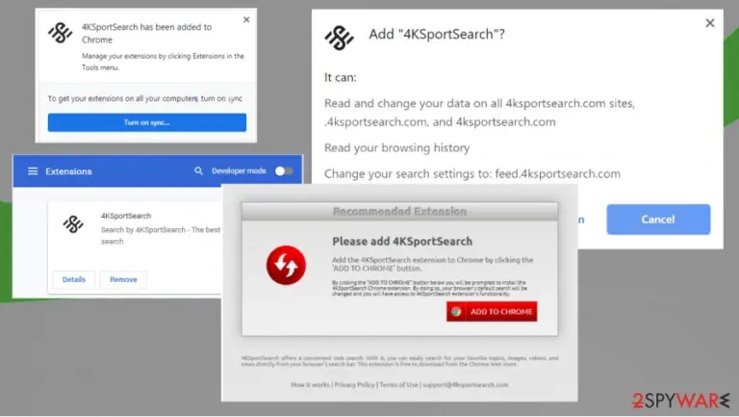Click 'Change your search settings' permission text

472,174
